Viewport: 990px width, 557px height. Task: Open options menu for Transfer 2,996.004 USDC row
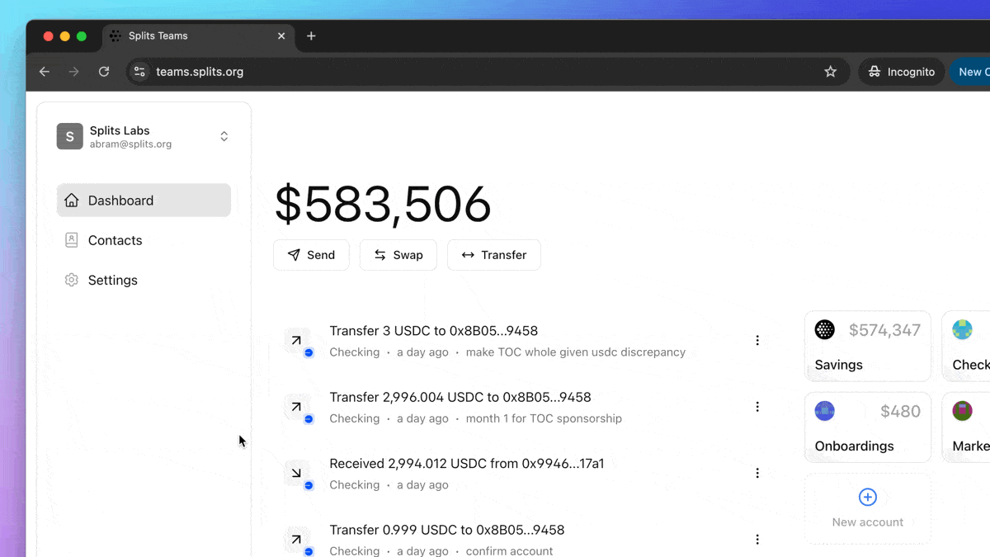point(757,407)
